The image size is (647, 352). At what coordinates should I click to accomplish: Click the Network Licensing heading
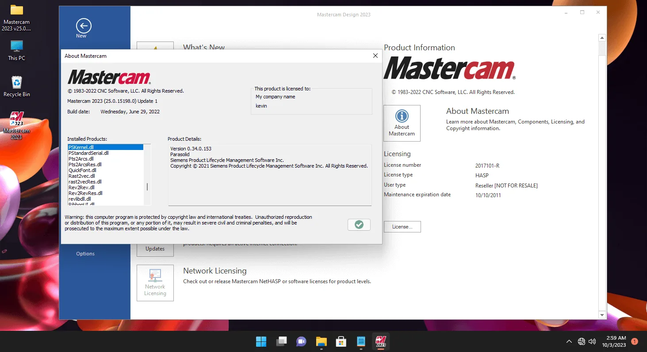pyautogui.click(x=215, y=271)
